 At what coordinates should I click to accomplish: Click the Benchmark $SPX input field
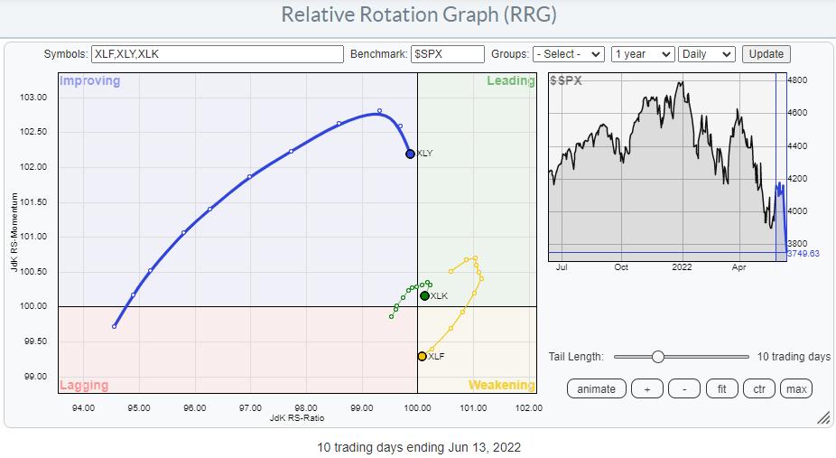[x=447, y=54]
